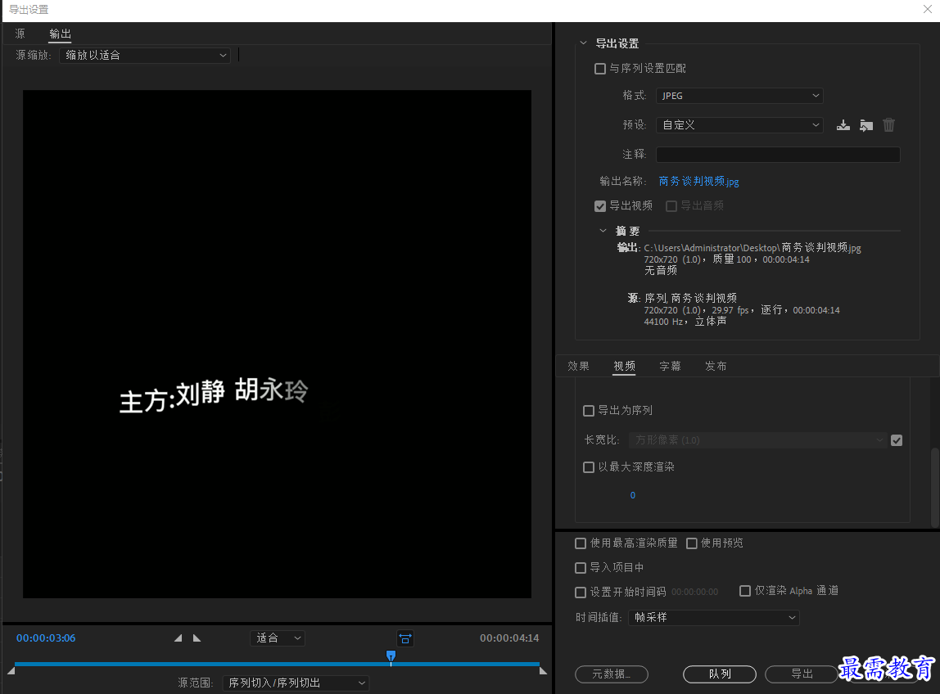The width and height of the screenshot is (940, 694).
Task: Enable use maximum render quality
Action: point(580,543)
